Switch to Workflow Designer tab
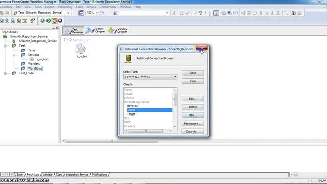The image size is (327, 184). click(x=118, y=31)
